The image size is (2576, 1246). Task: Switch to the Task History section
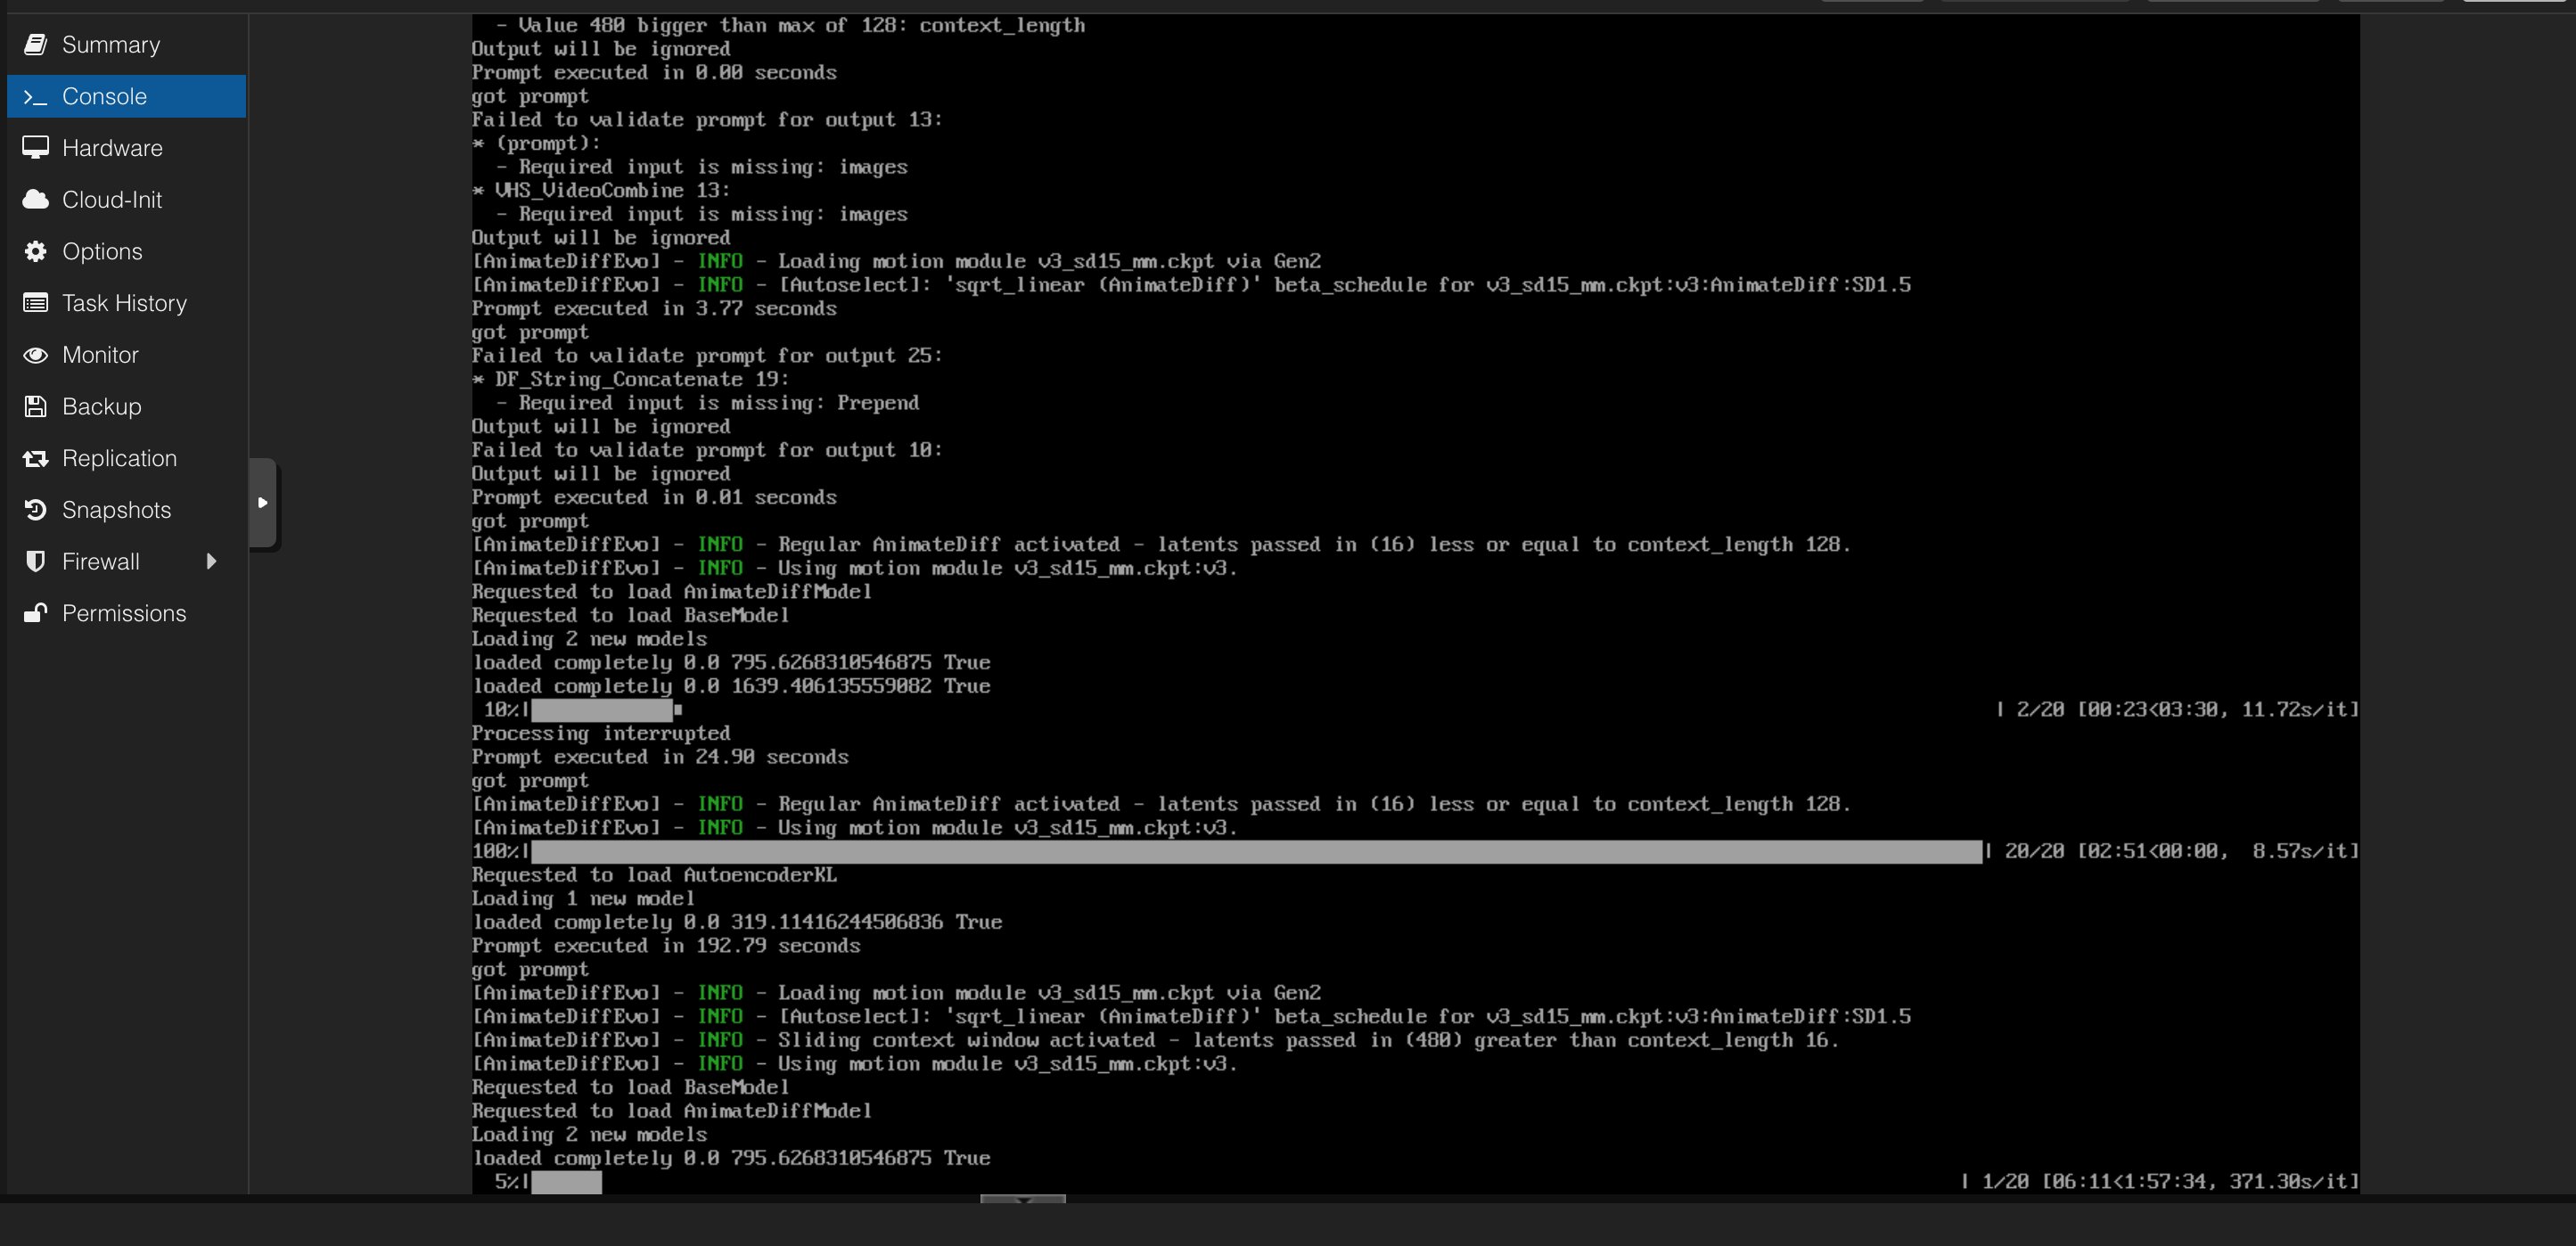point(124,303)
